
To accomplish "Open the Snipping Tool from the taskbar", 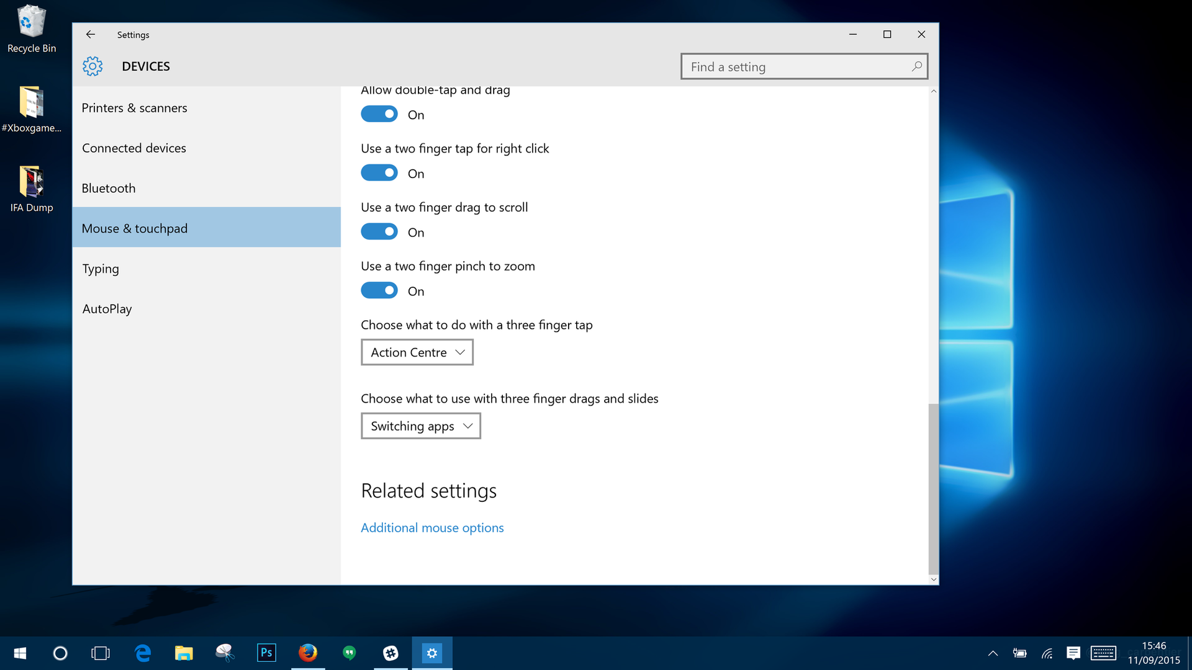I will [225, 653].
